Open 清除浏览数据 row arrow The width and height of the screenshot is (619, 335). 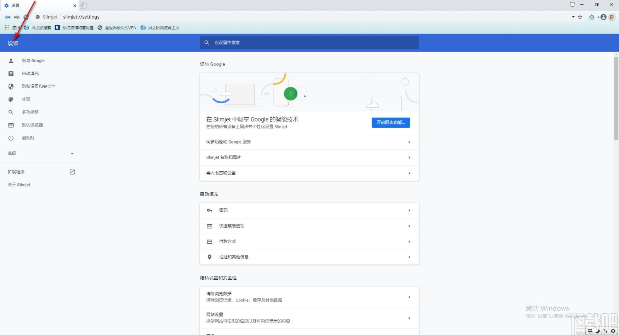click(x=409, y=297)
